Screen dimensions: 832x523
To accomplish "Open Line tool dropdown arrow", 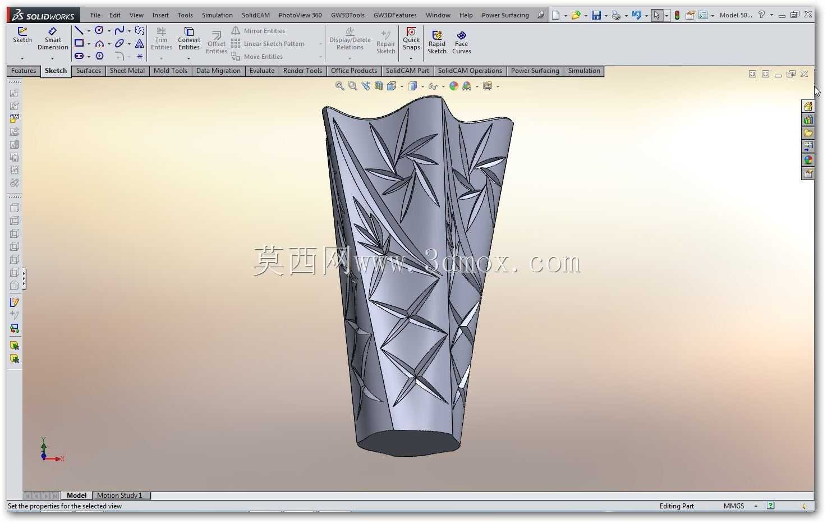I will pyautogui.click(x=89, y=31).
